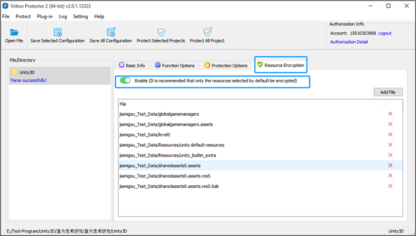Image resolution: width=416 pixels, height=236 pixels.
Task: Toggle the resource encryption Enable switch
Action: (125, 81)
